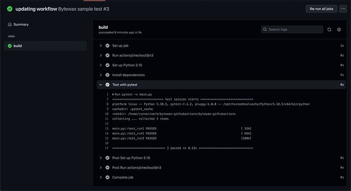Click the workflow success checkmark in header
Image resolution: width=351 pixels, height=191 pixels.
pyautogui.click(x=10, y=9)
